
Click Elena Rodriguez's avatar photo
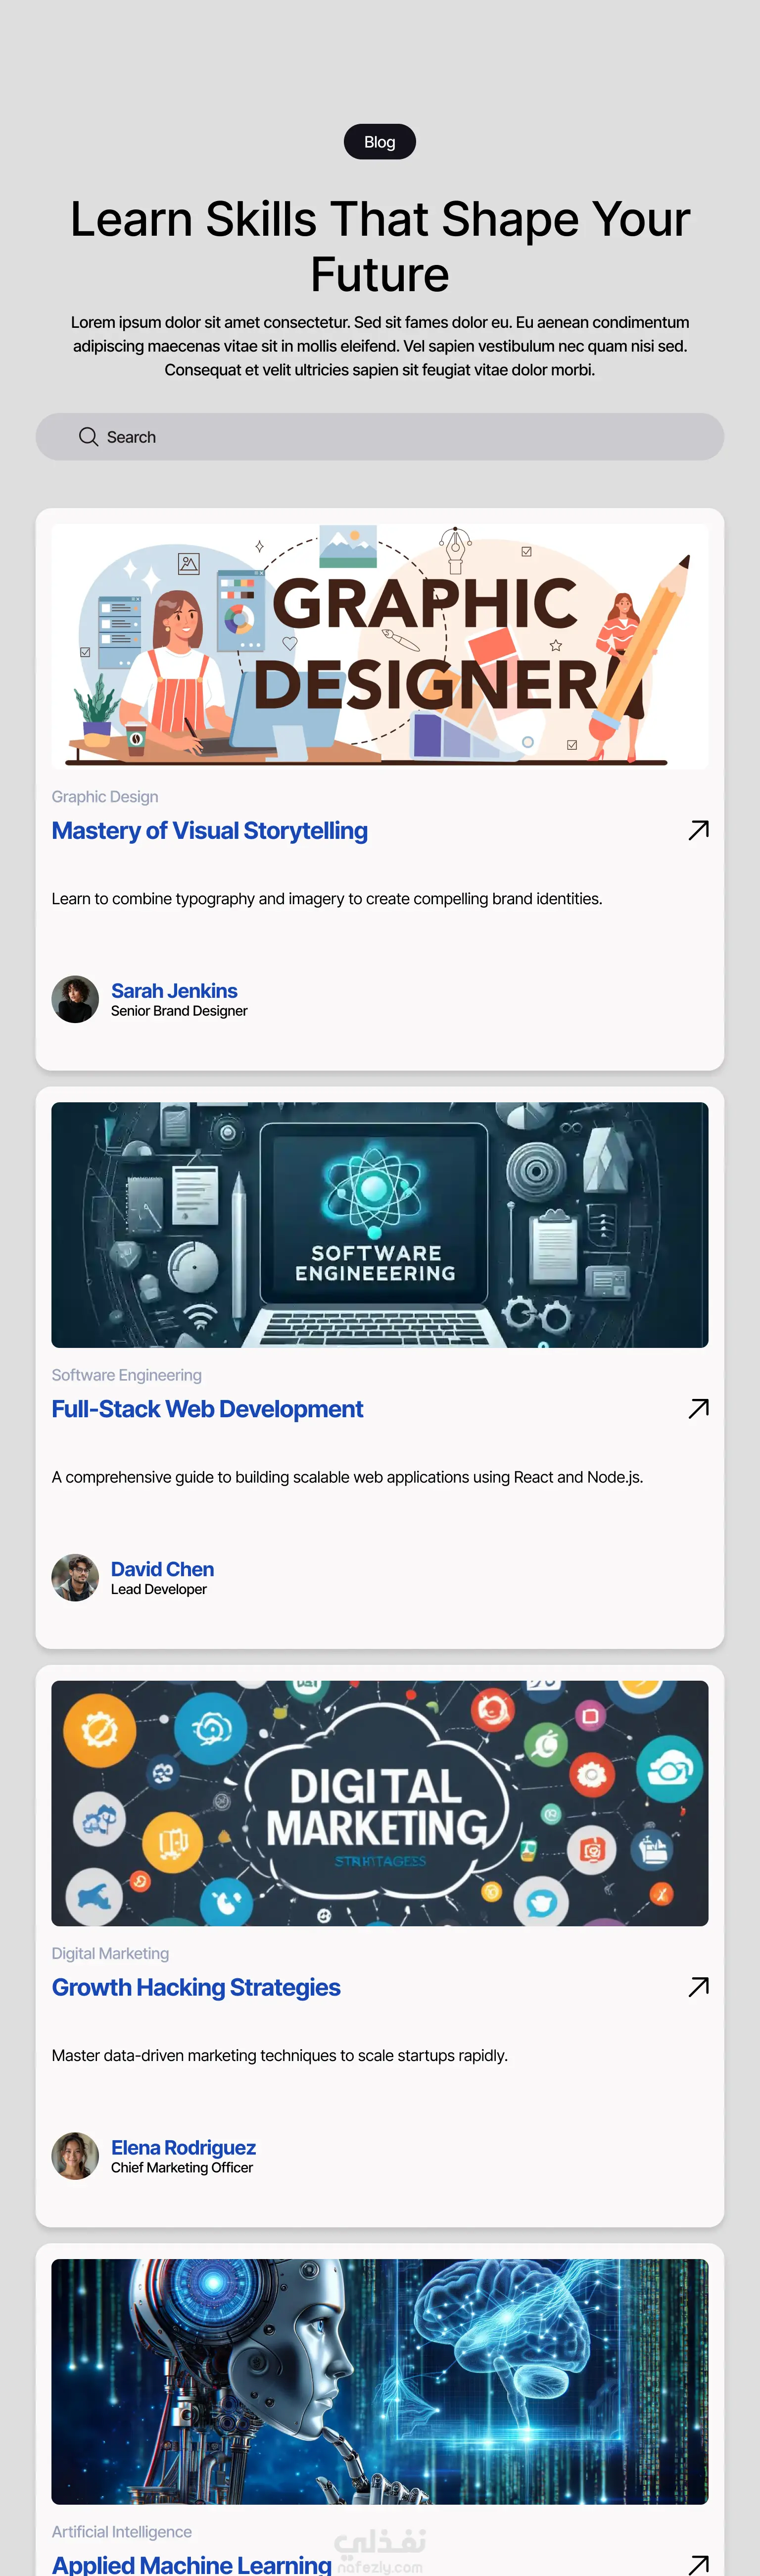click(75, 2155)
